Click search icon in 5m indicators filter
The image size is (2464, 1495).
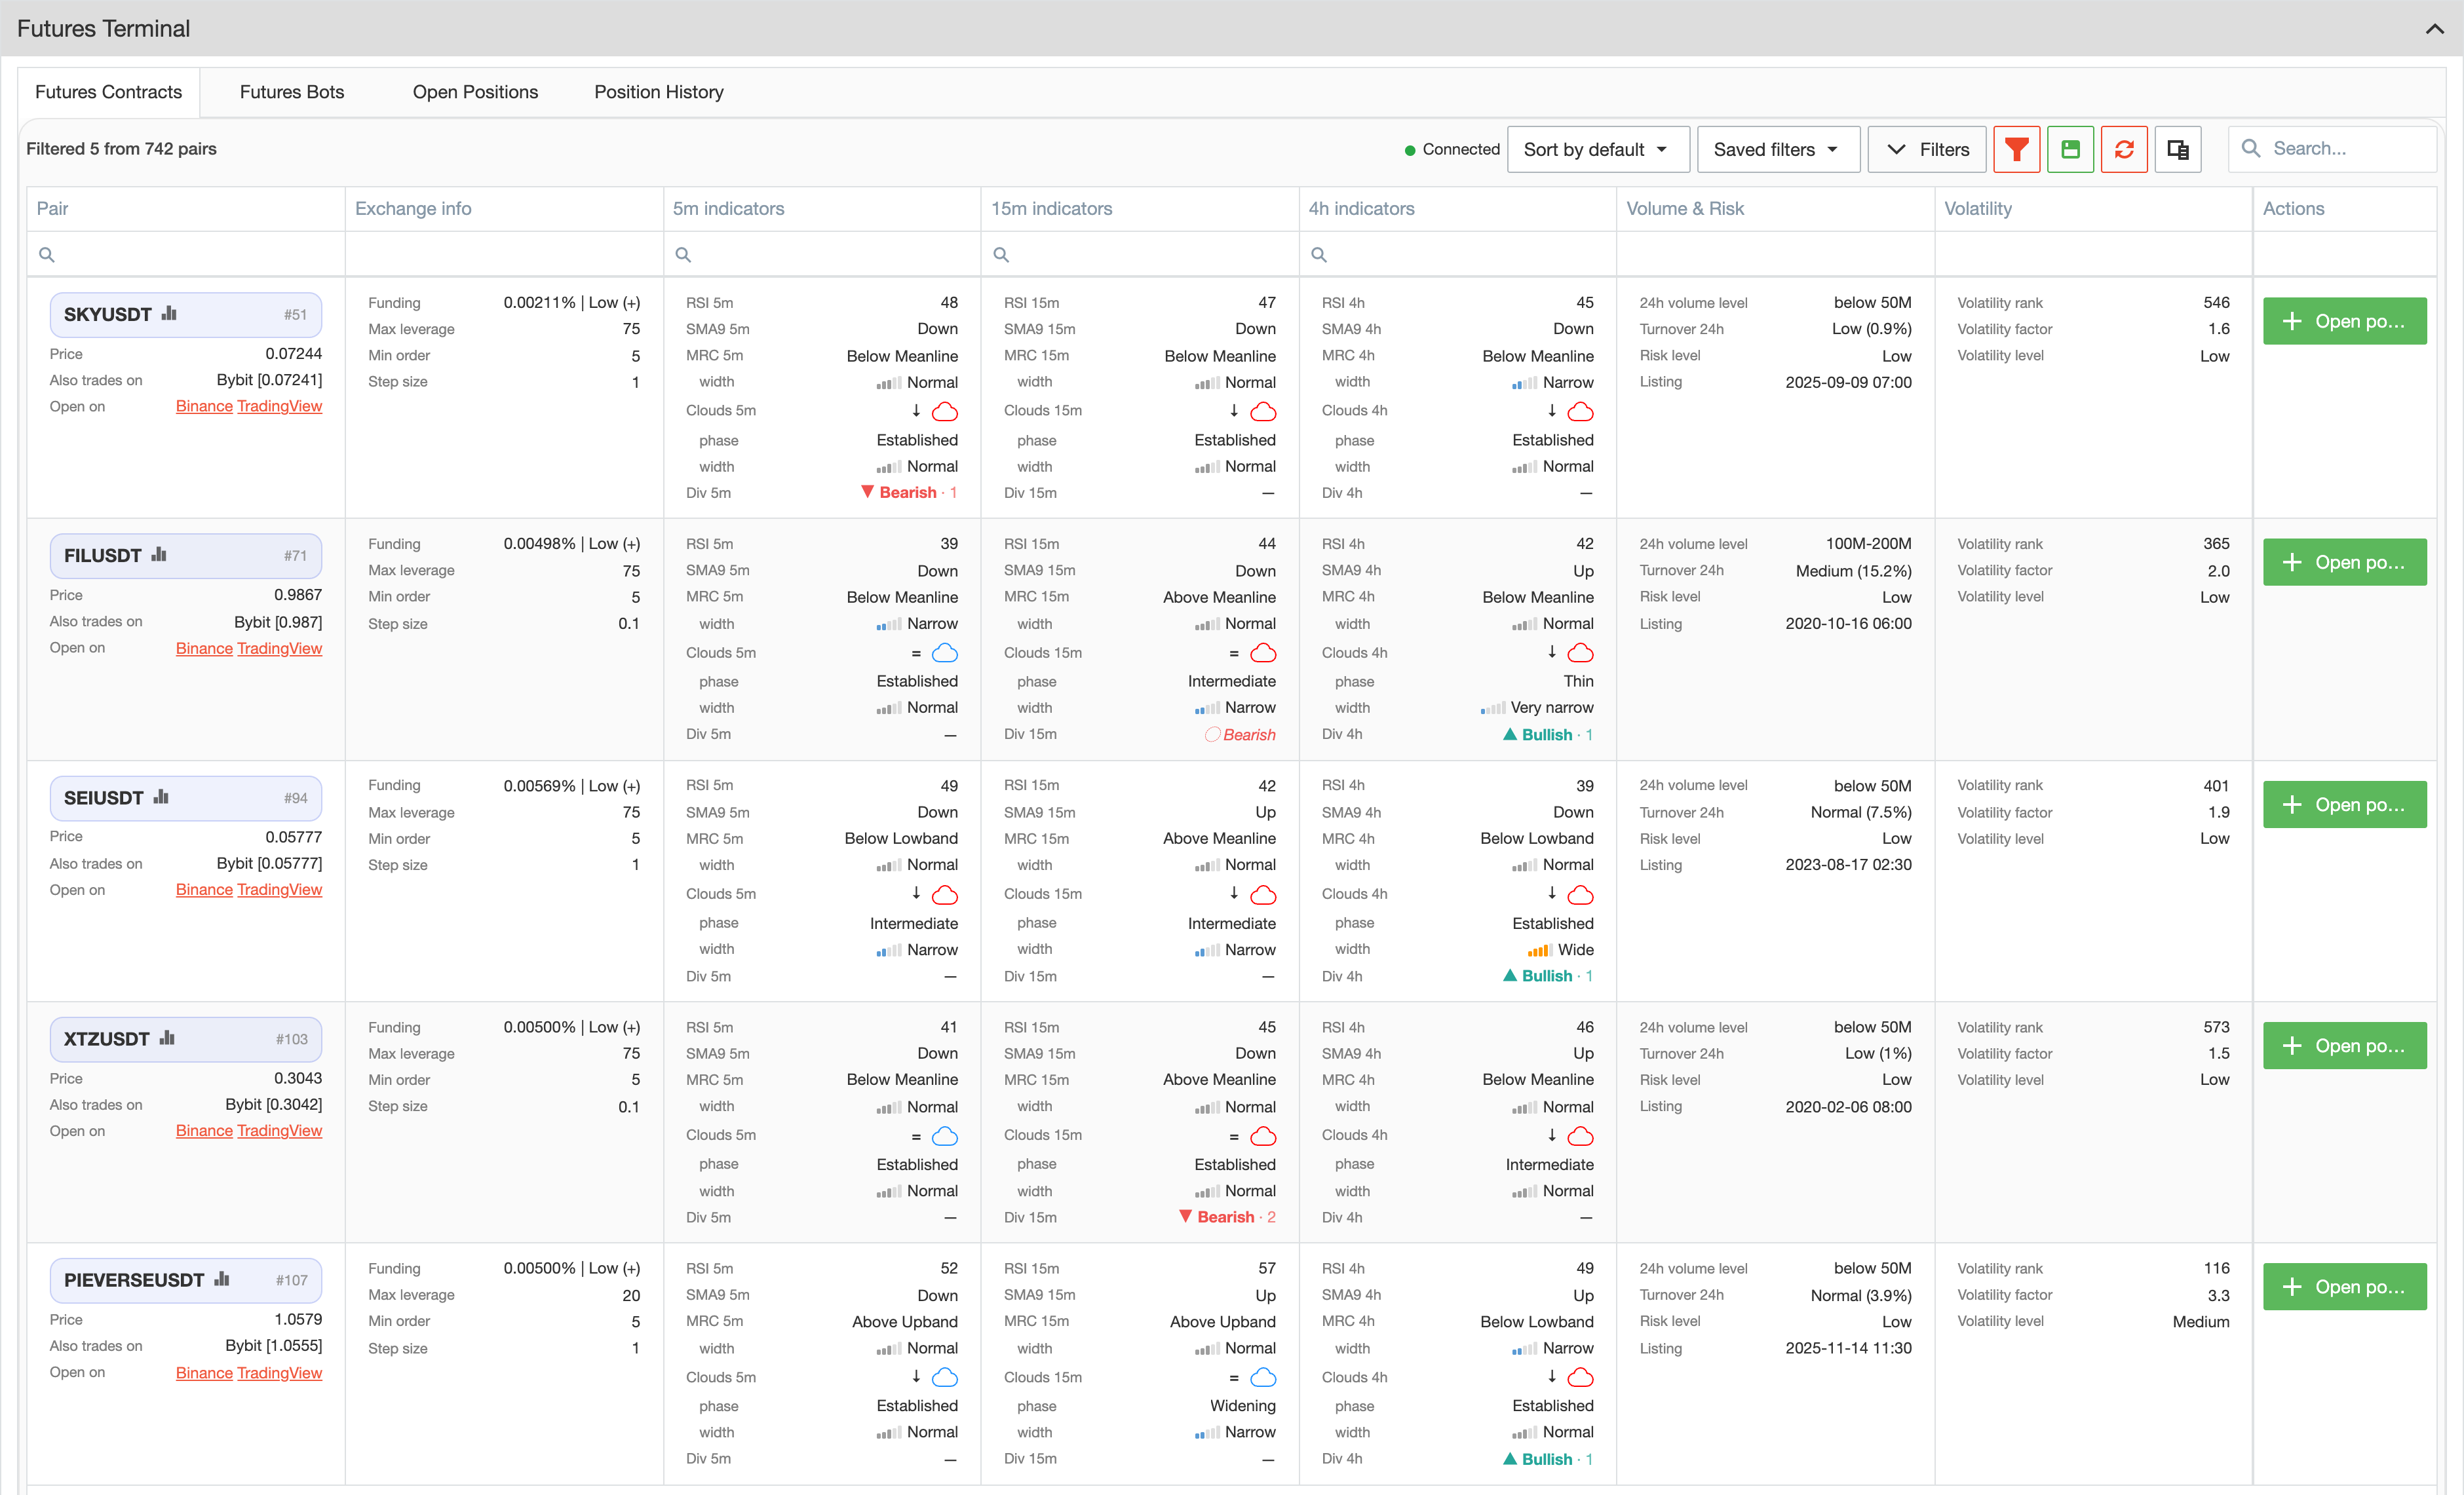coord(683,255)
